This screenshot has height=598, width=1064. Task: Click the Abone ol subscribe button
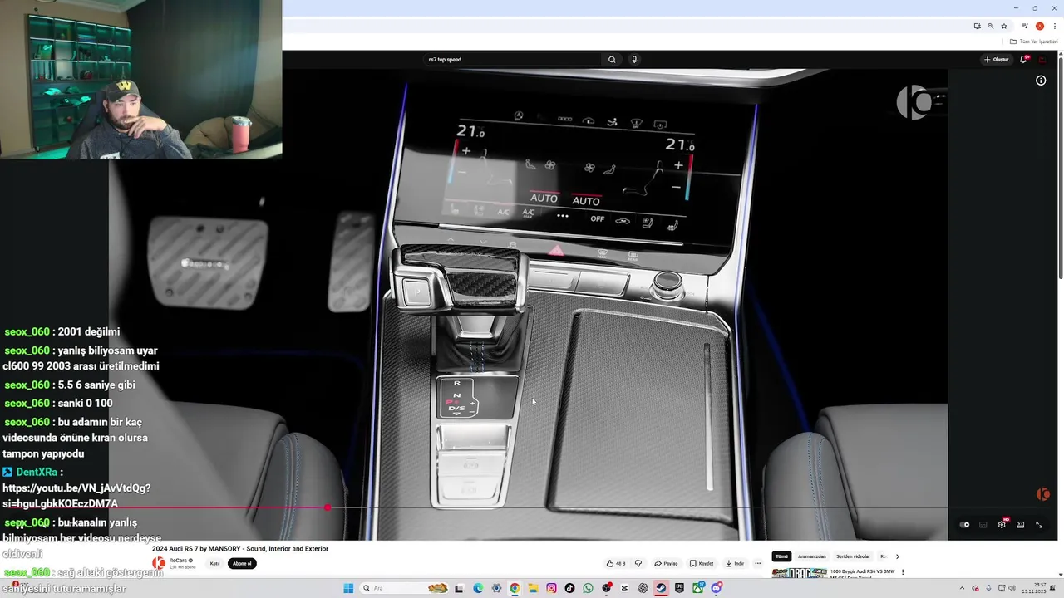point(242,563)
